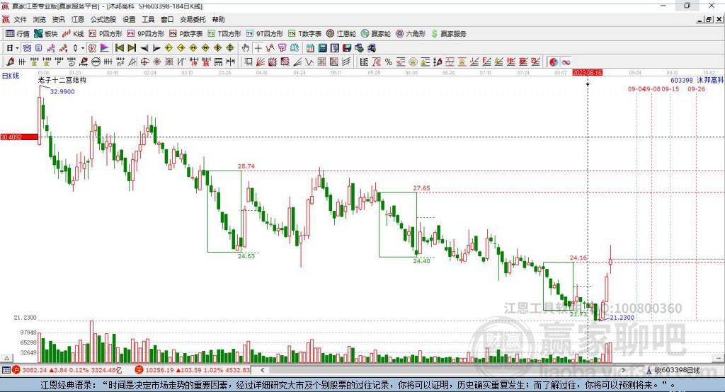Select the Gann fan lines tool
The image size is (725, 392).
pyautogui.click(x=261, y=62)
